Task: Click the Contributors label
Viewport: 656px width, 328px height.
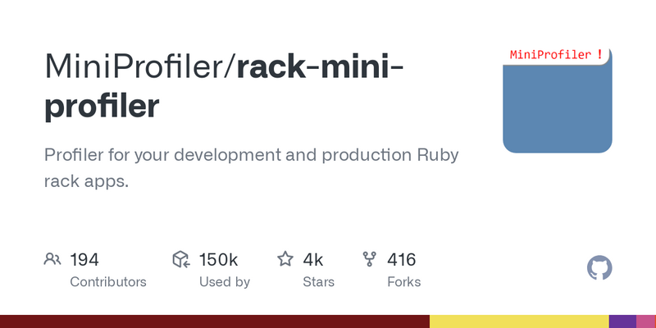Action: 108,282
